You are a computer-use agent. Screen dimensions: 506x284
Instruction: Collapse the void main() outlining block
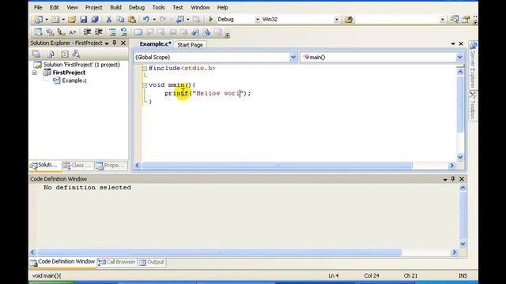point(145,85)
